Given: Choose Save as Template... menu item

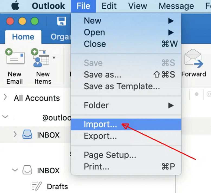Looking at the screenshot, I should [126, 86].
